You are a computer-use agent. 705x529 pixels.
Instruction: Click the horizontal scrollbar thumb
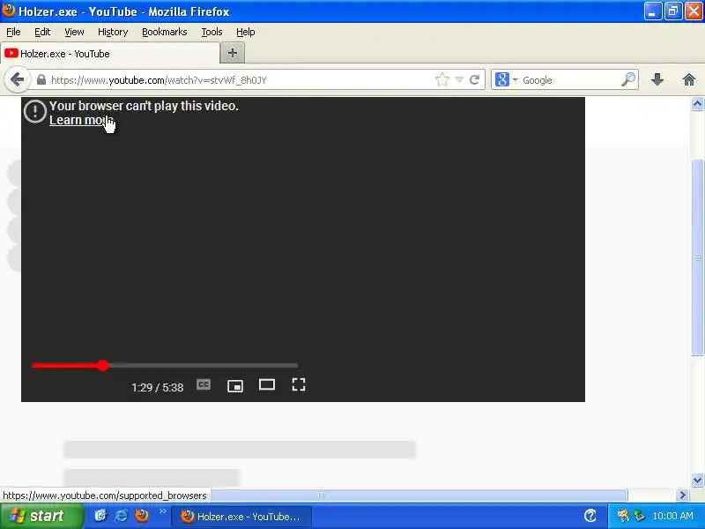click(419, 495)
